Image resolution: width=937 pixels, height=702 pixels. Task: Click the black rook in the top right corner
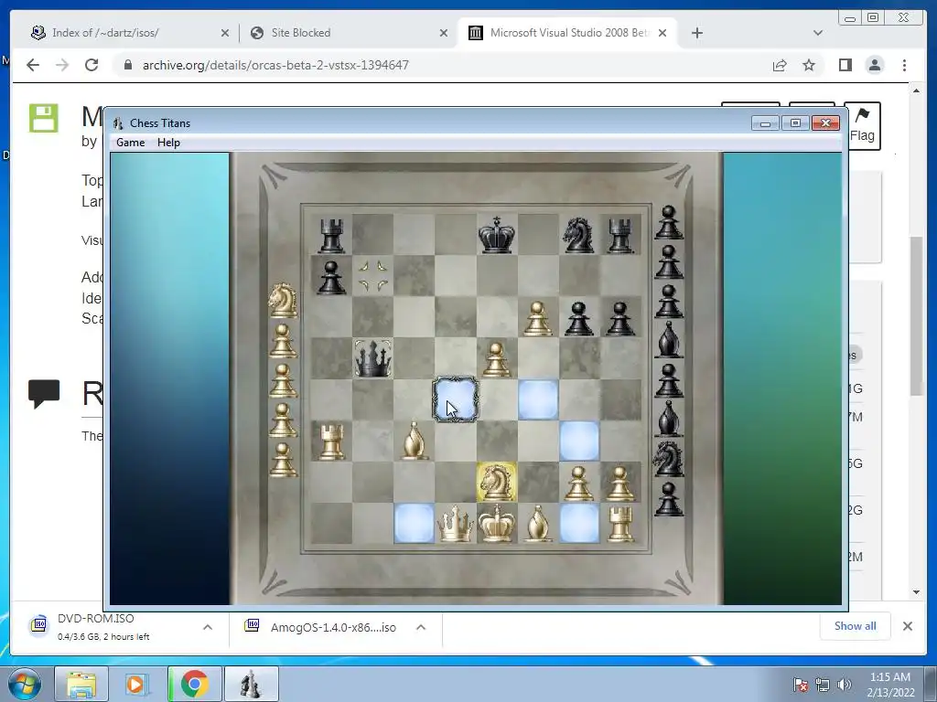click(x=620, y=235)
